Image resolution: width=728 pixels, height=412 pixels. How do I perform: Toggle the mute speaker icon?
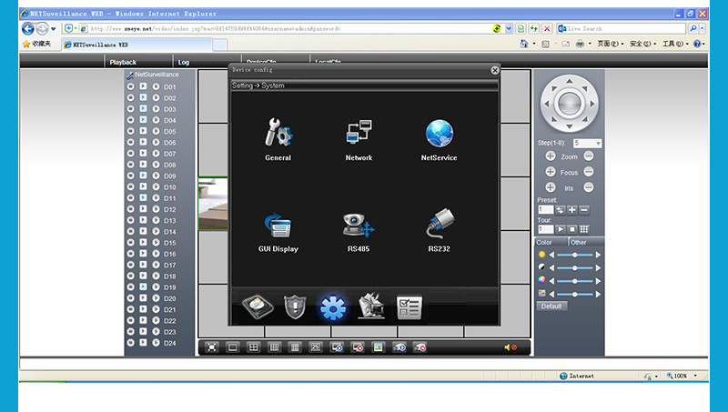tap(511, 347)
